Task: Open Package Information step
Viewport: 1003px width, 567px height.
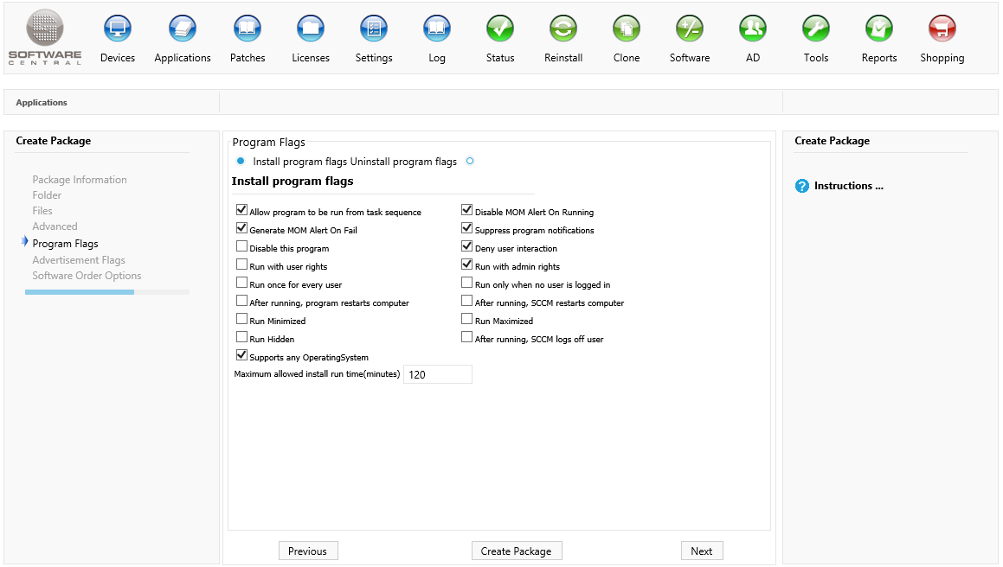Action: [80, 180]
